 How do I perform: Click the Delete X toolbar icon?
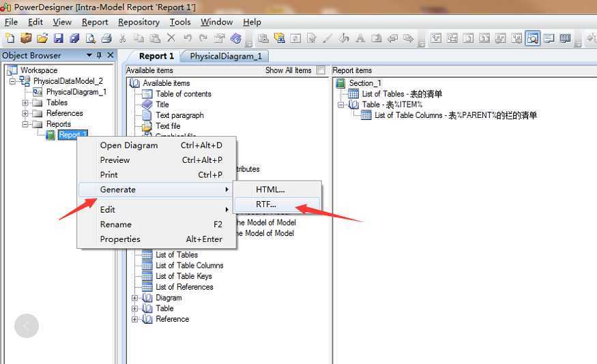(x=171, y=38)
